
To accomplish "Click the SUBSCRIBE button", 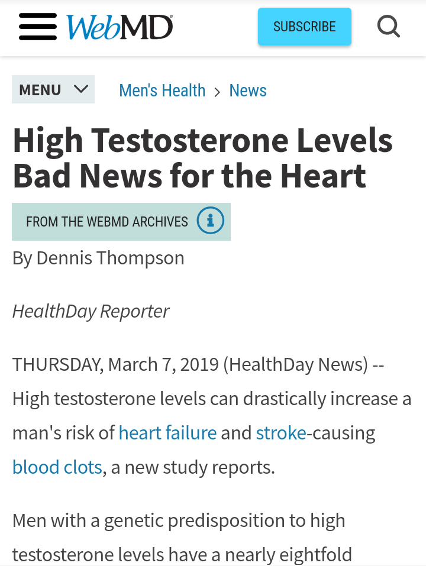I will (304, 27).
